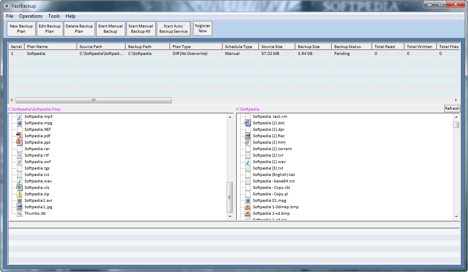Click Start Auto Backup Service
Screen dimensions: 468x272
click(173, 29)
